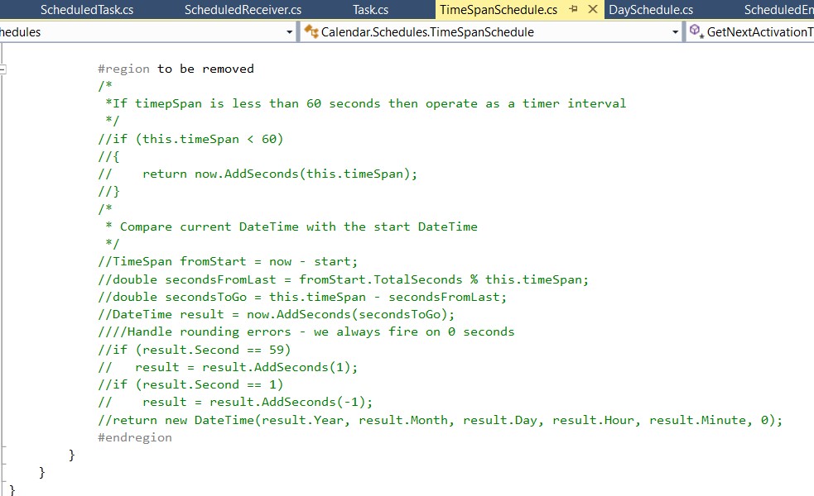Open the ScheduledReceiver.cs tab
The height and width of the screenshot is (496, 814).
(x=243, y=10)
